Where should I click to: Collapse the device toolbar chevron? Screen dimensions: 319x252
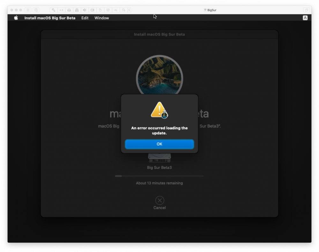[x=129, y=10]
